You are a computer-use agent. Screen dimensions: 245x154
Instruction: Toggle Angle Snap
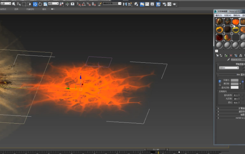pos(84,4)
